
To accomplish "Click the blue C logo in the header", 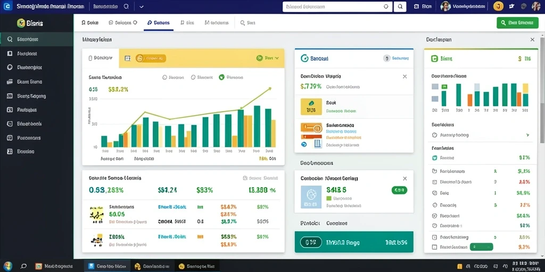I will (x=7, y=6).
